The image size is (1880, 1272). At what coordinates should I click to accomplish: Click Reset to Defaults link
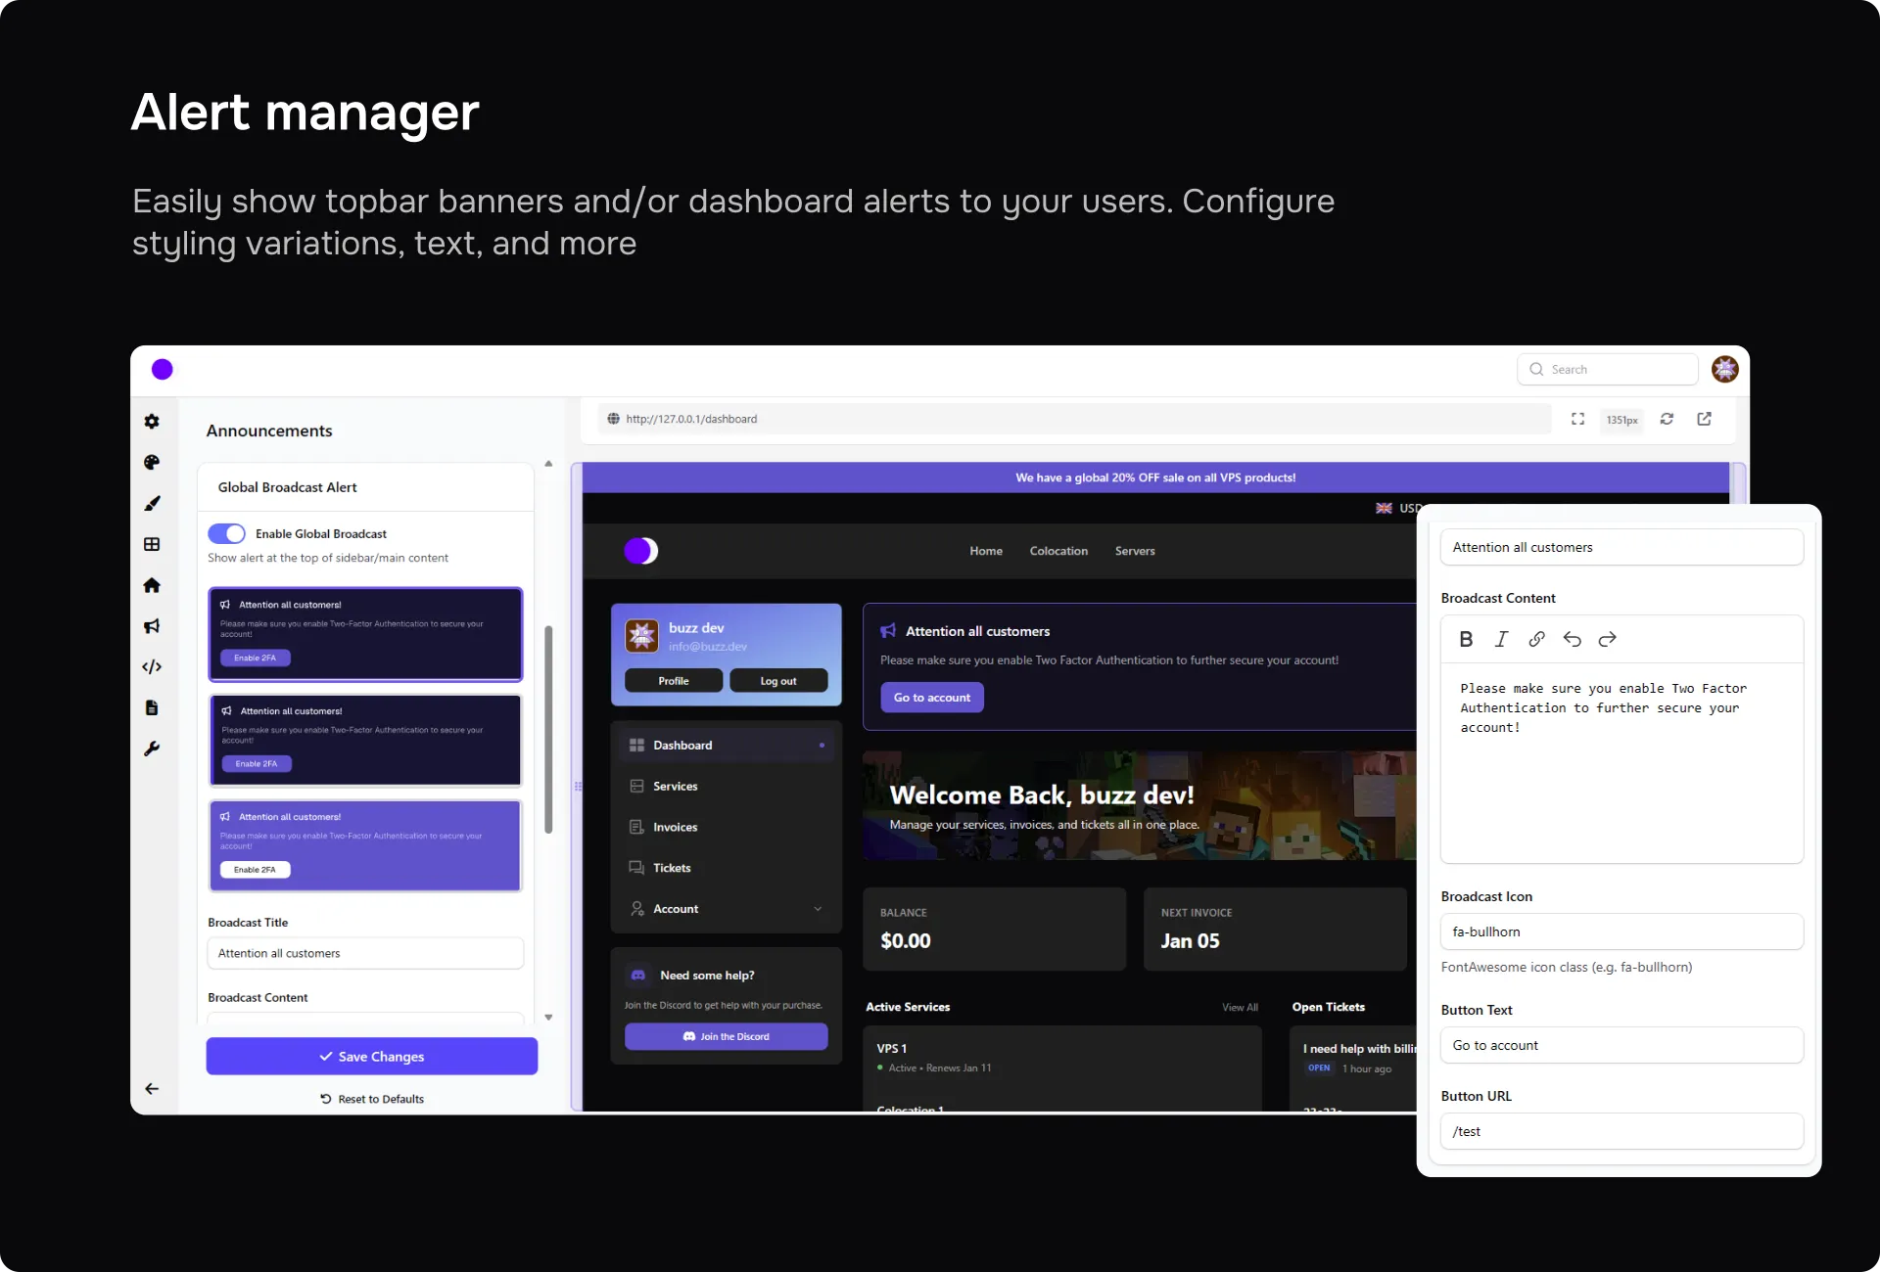(x=372, y=1099)
